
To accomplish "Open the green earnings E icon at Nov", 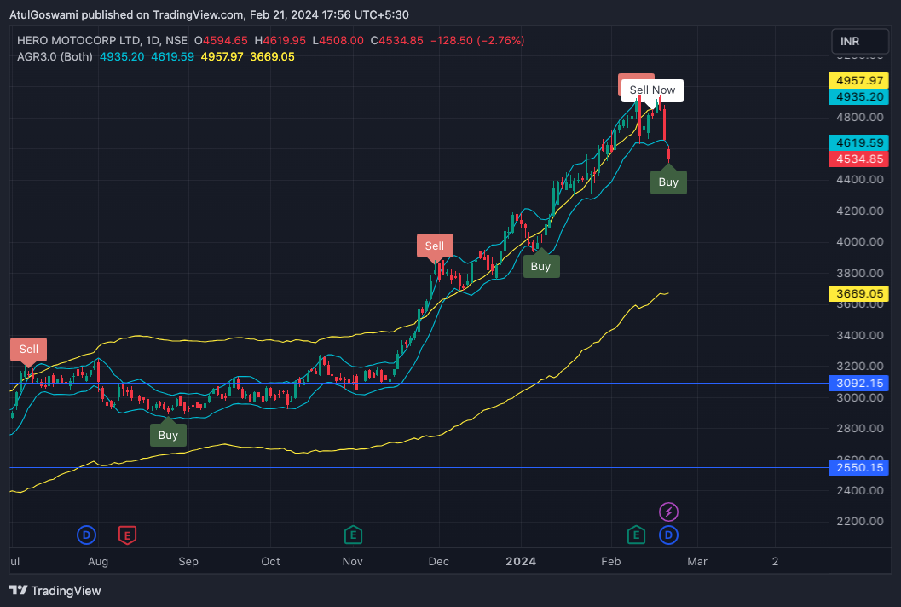I will [353, 535].
